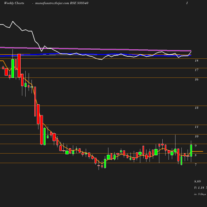The image size is (207, 207).
Task: Click the closing price value '8.89'
Action: click(197, 181)
